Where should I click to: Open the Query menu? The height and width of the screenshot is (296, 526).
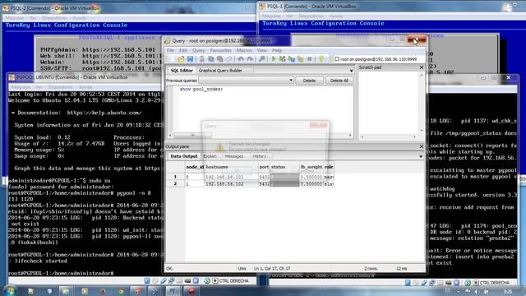198,50
